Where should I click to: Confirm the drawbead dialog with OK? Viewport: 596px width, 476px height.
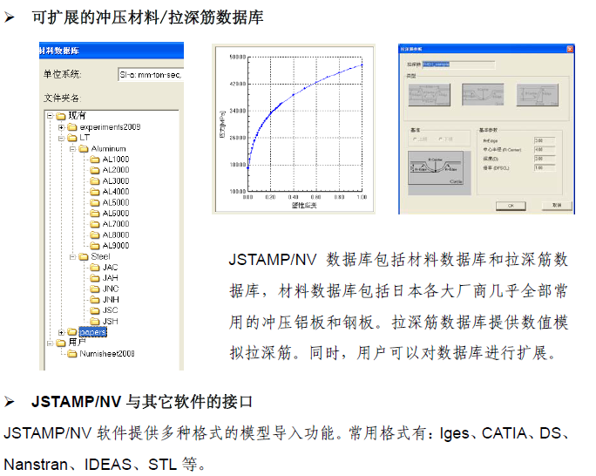pyautogui.click(x=511, y=206)
